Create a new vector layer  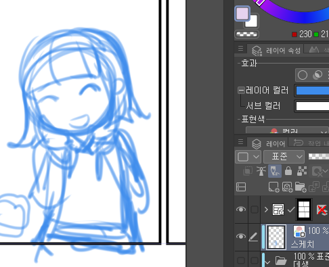coord(287,187)
